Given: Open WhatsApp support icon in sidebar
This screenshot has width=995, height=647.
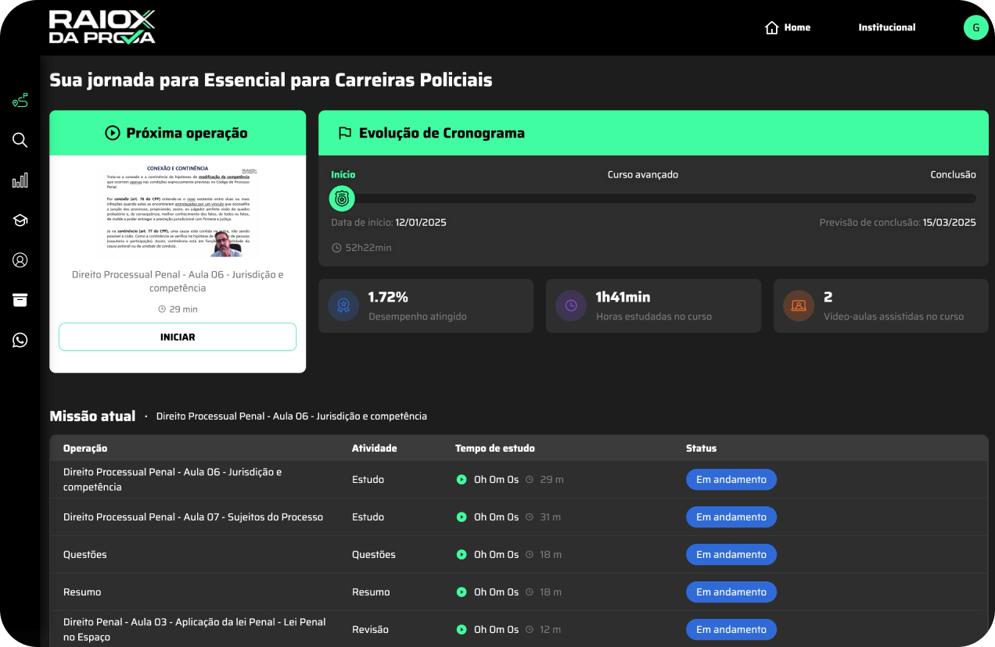Looking at the screenshot, I should (20, 340).
